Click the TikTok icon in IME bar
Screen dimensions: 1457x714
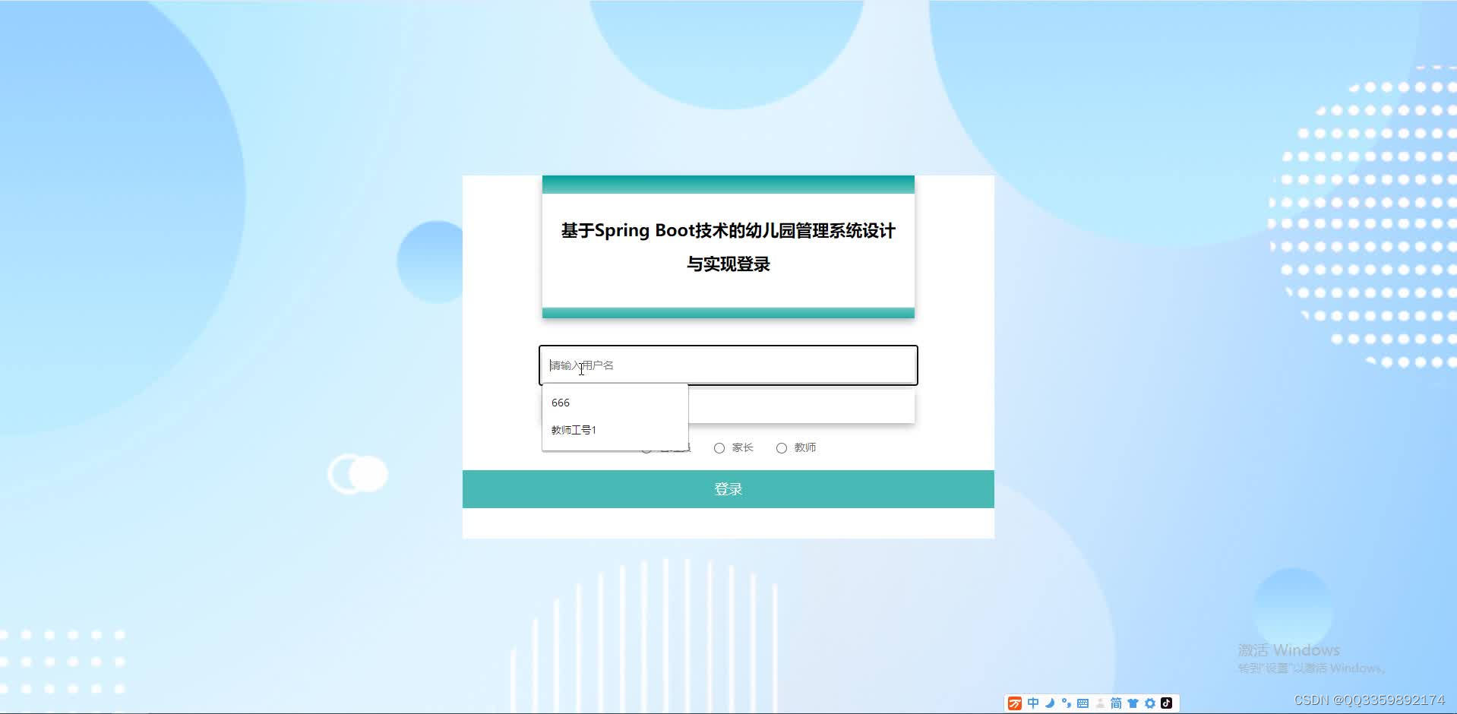click(x=1167, y=703)
